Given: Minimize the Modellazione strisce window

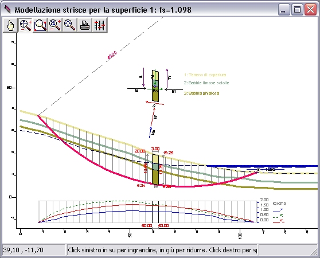Looking at the screenshot, I should [283, 9].
